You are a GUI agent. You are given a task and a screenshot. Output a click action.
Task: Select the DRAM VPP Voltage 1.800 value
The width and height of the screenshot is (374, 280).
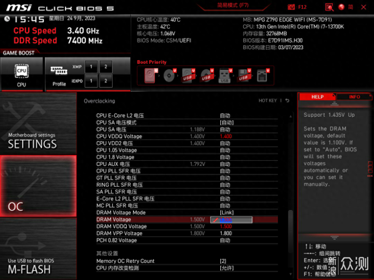pos(225,233)
